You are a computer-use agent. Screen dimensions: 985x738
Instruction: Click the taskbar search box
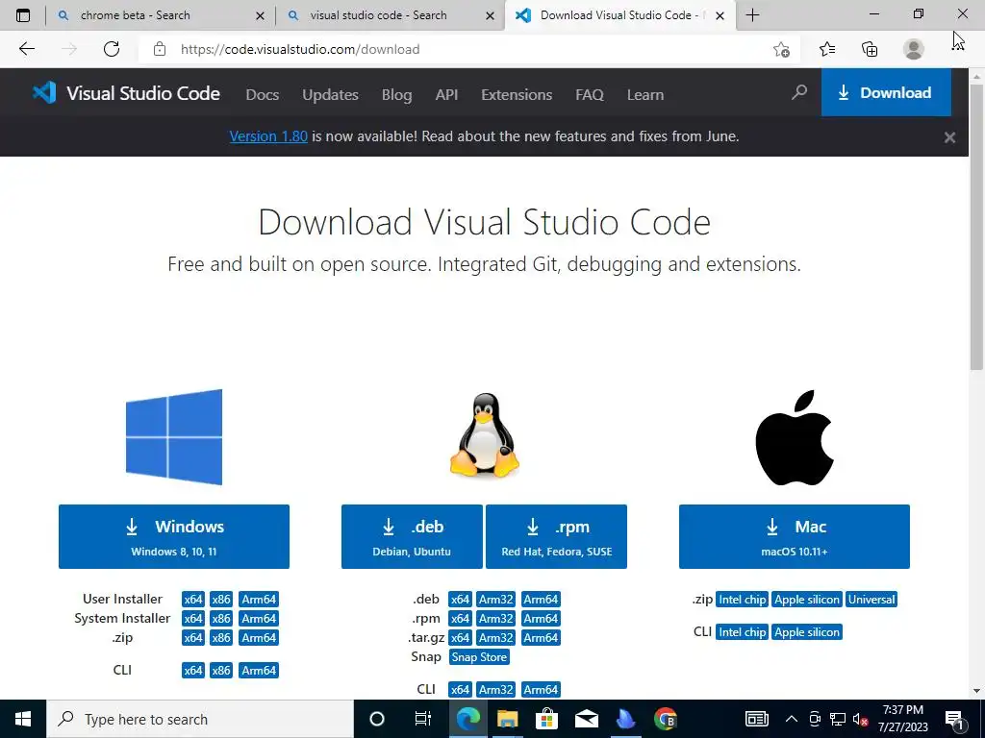(x=200, y=719)
